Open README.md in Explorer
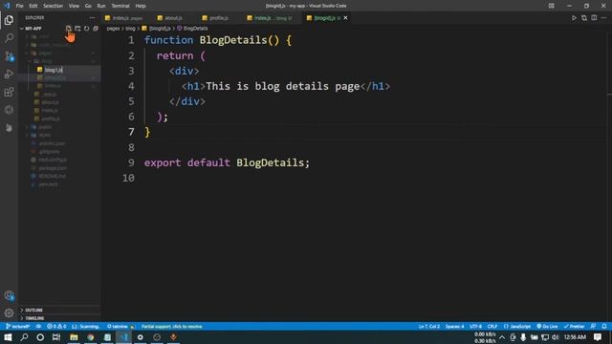Viewport: 612px width, 344px height. point(52,176)
